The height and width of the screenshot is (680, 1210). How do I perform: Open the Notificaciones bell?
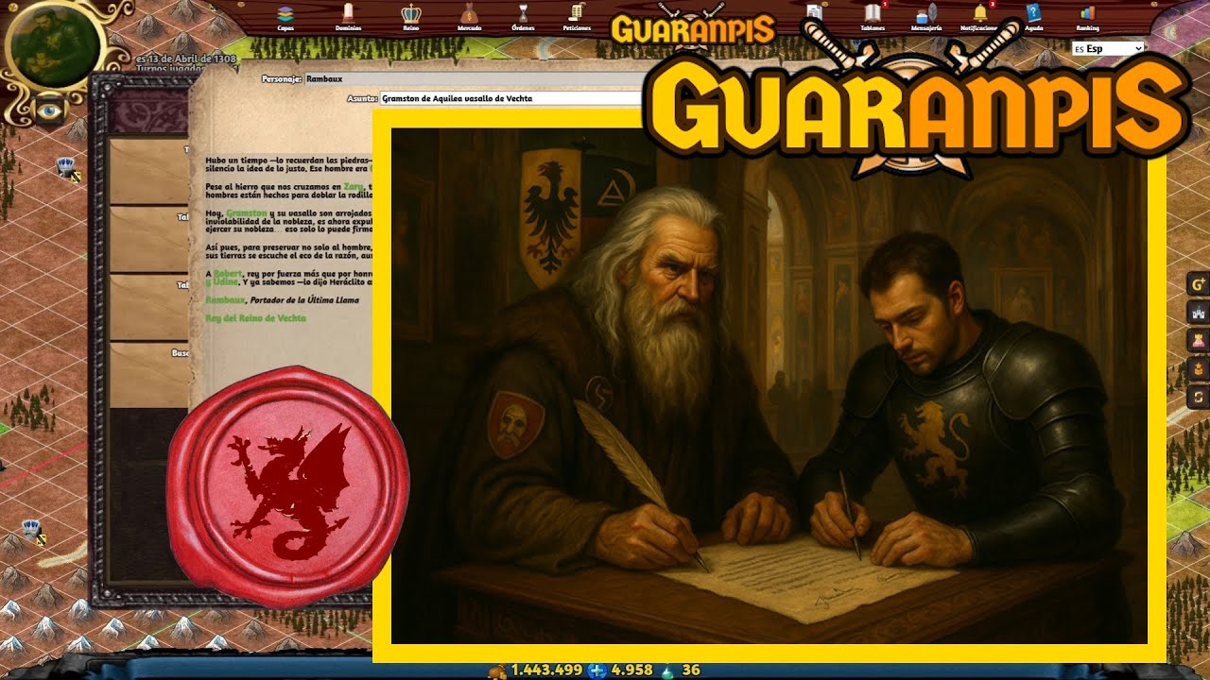980,17
